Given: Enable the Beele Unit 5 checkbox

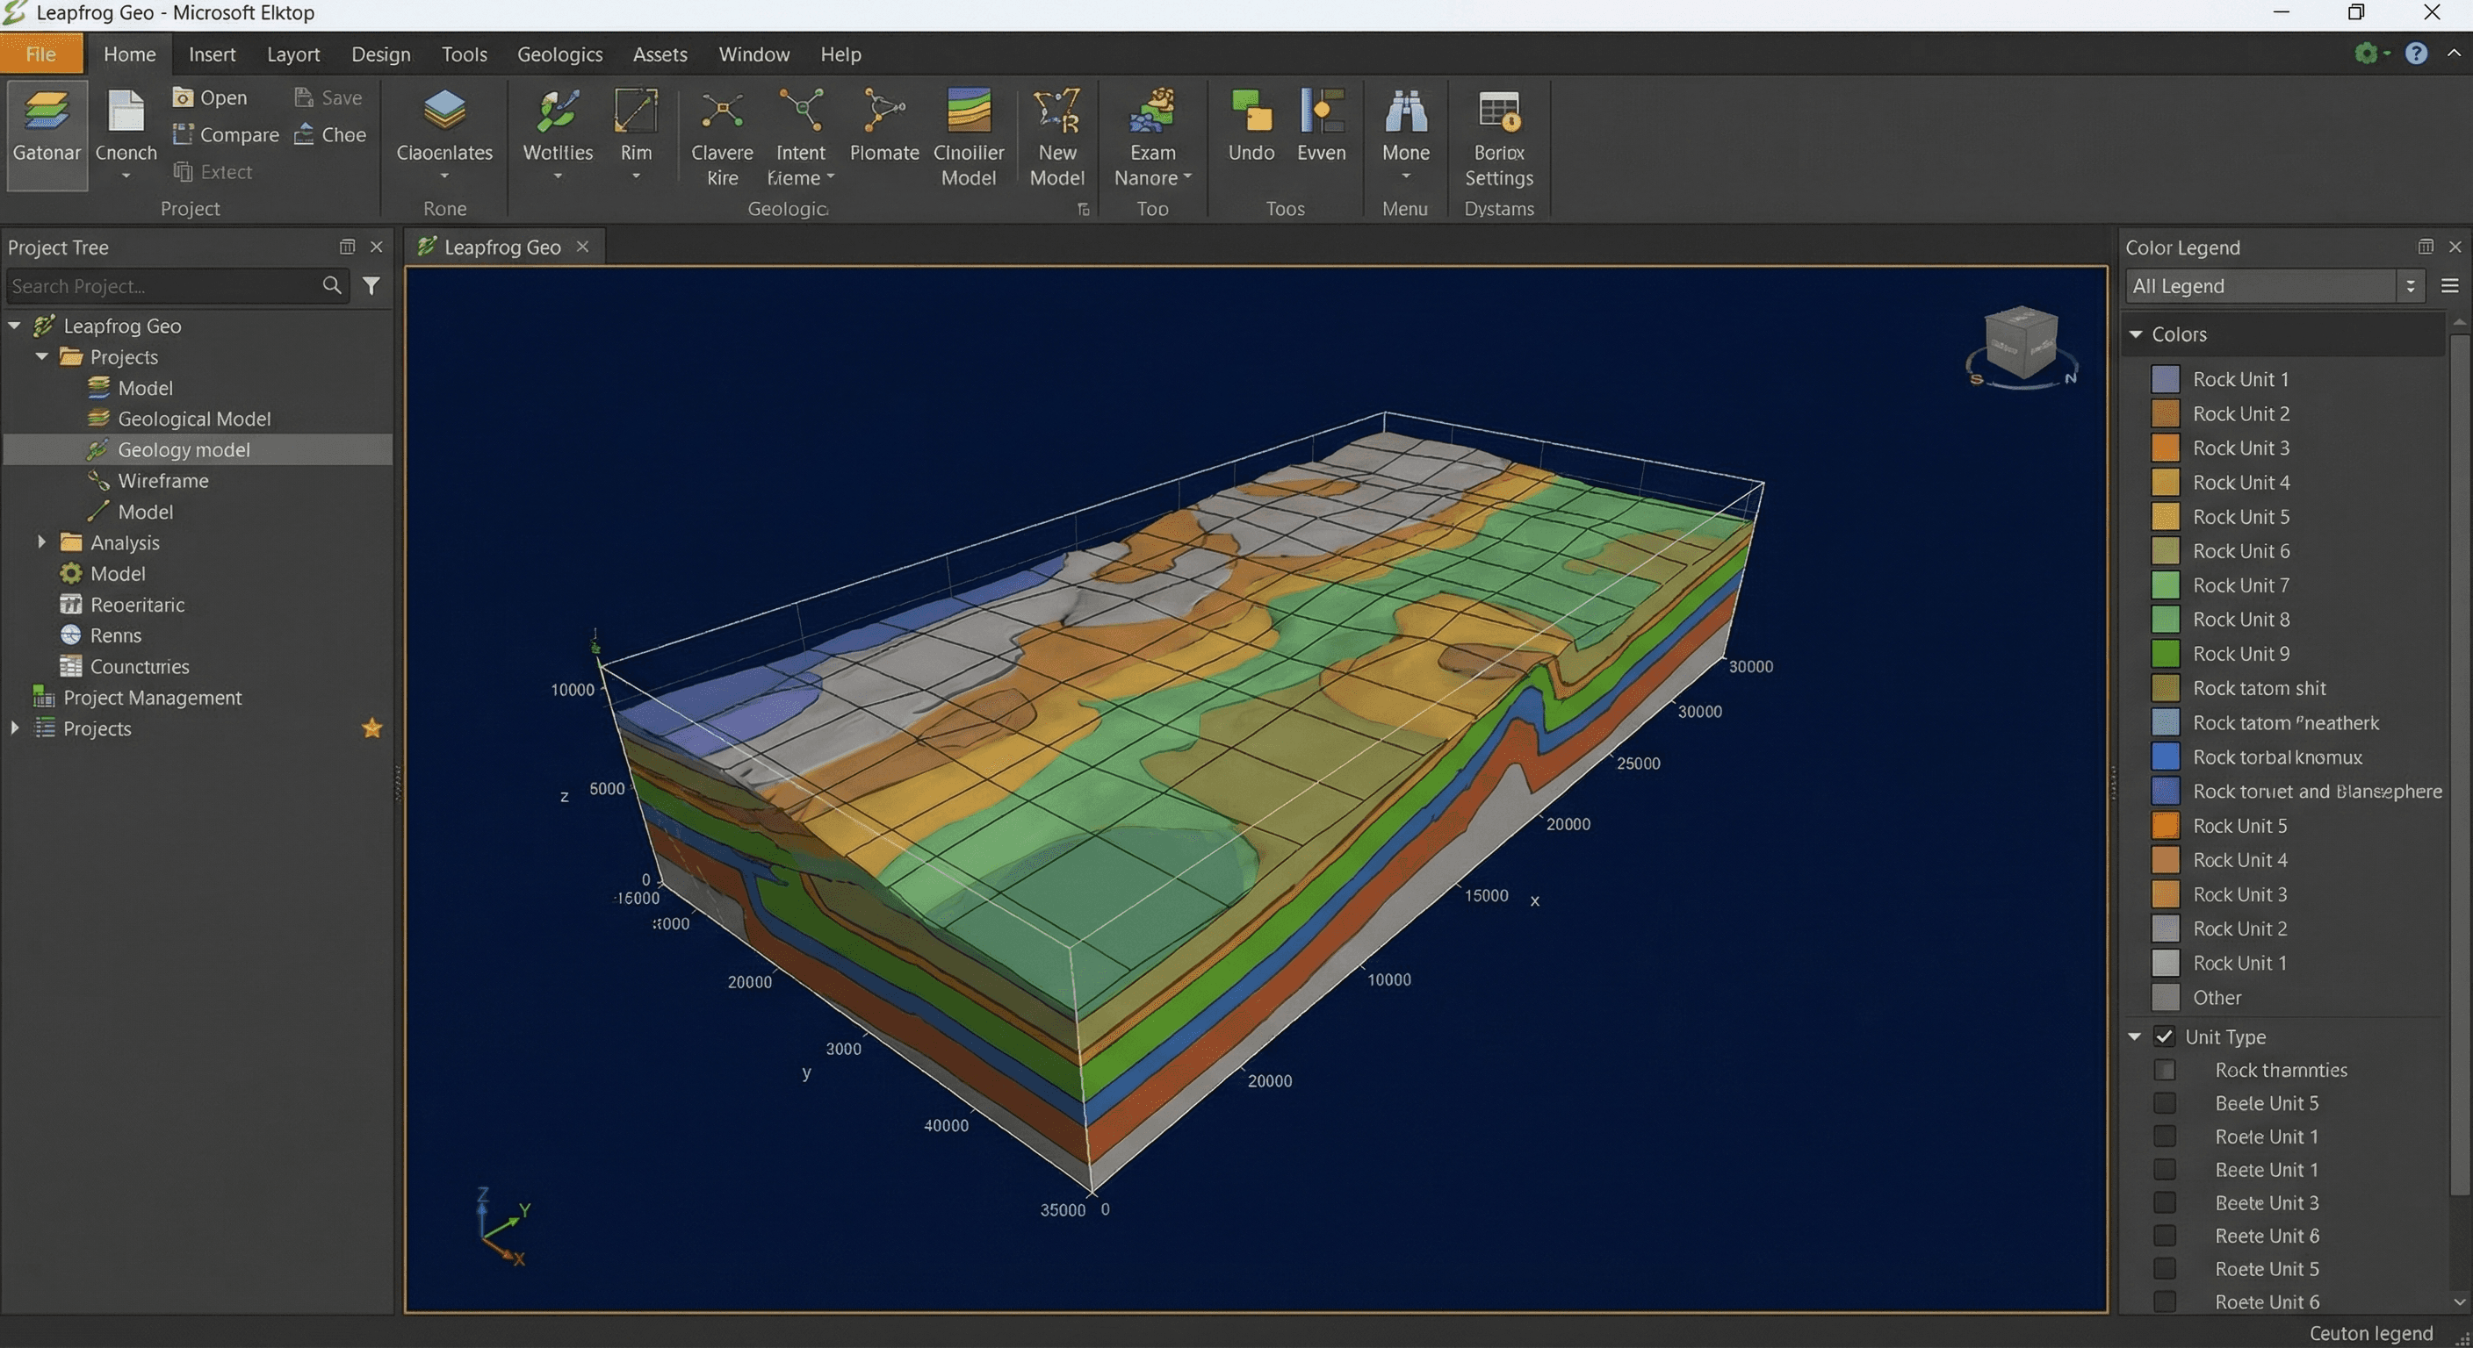Looking at the screenshot, I should (2165, 1102).
